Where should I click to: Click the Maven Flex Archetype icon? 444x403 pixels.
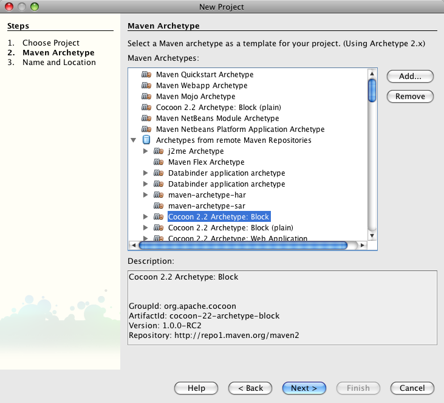(x=158, y=162)
